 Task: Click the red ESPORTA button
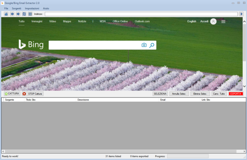pos(236,94)
